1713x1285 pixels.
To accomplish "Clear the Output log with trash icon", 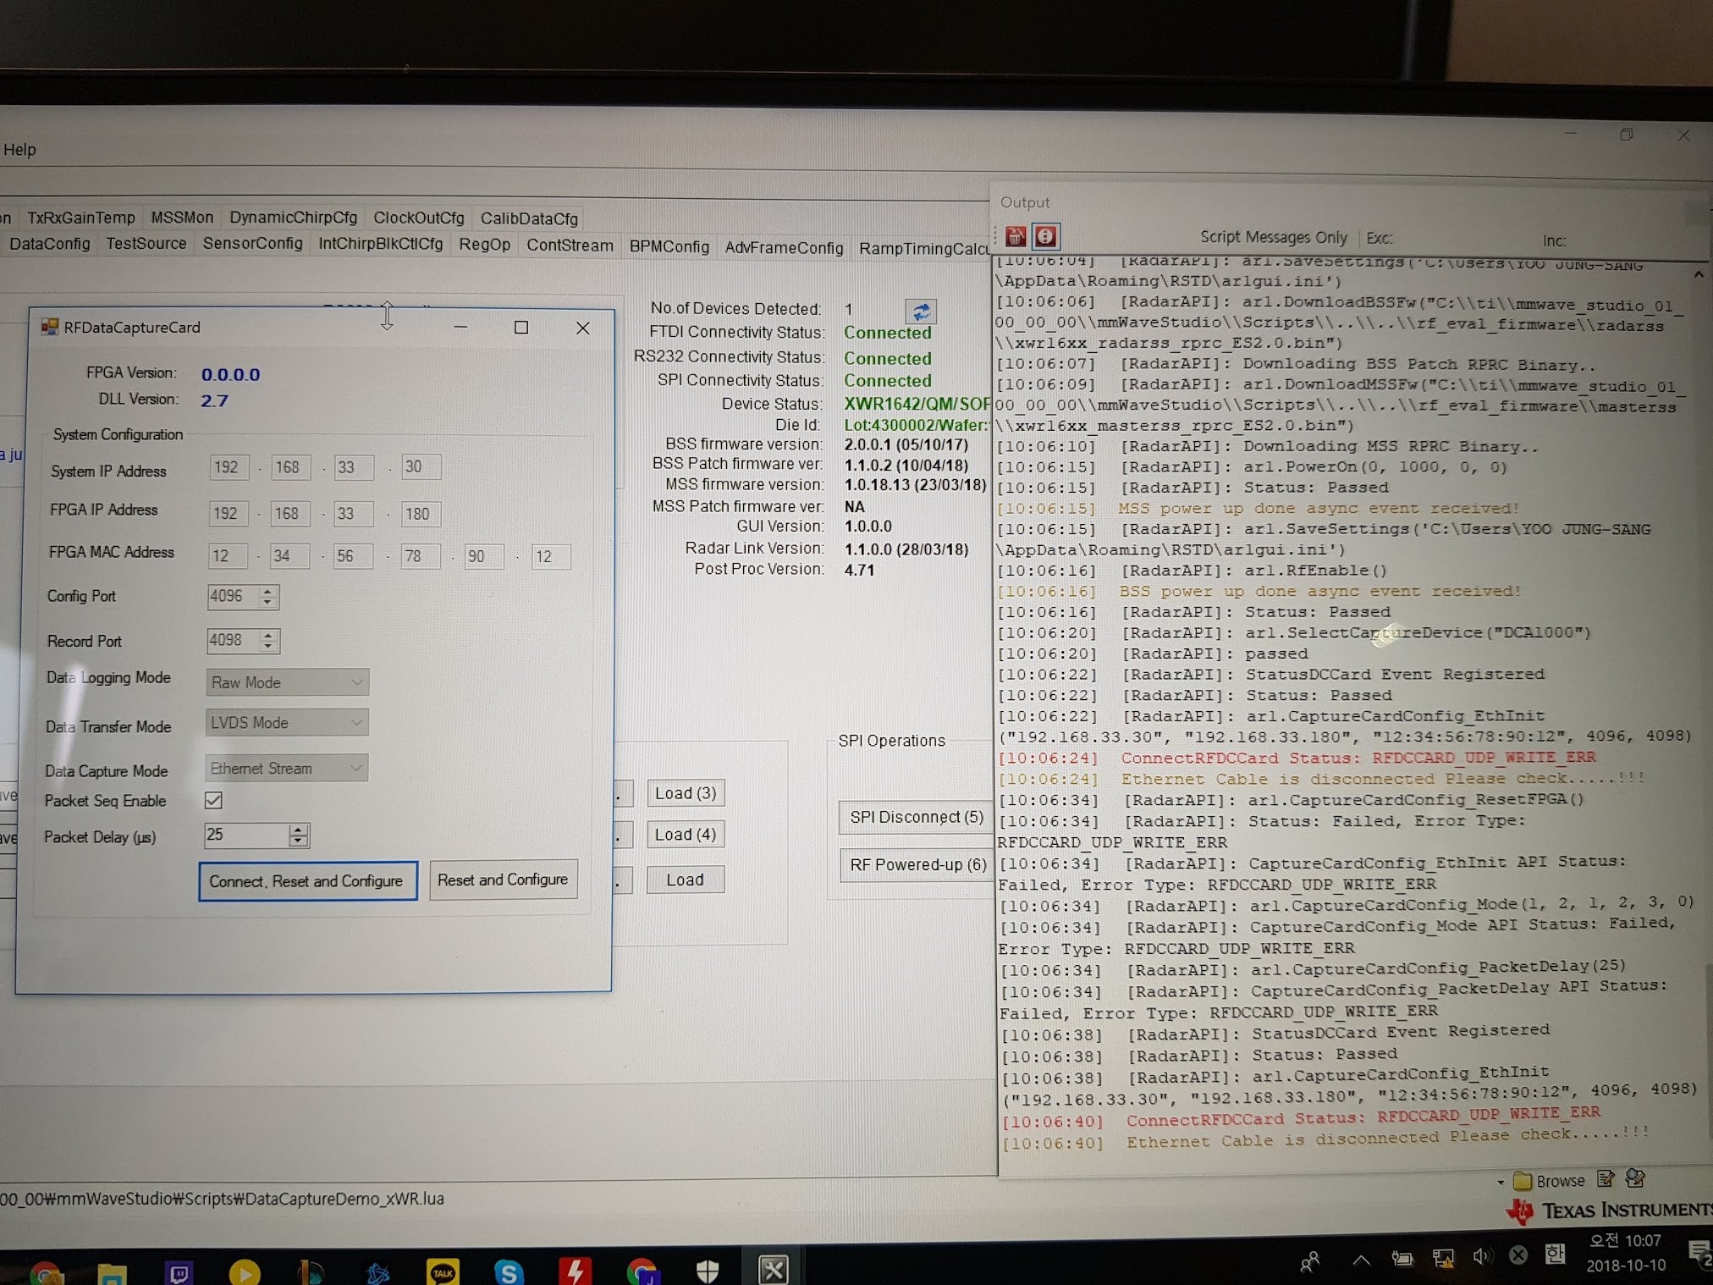I will (x=1016, y=237).
